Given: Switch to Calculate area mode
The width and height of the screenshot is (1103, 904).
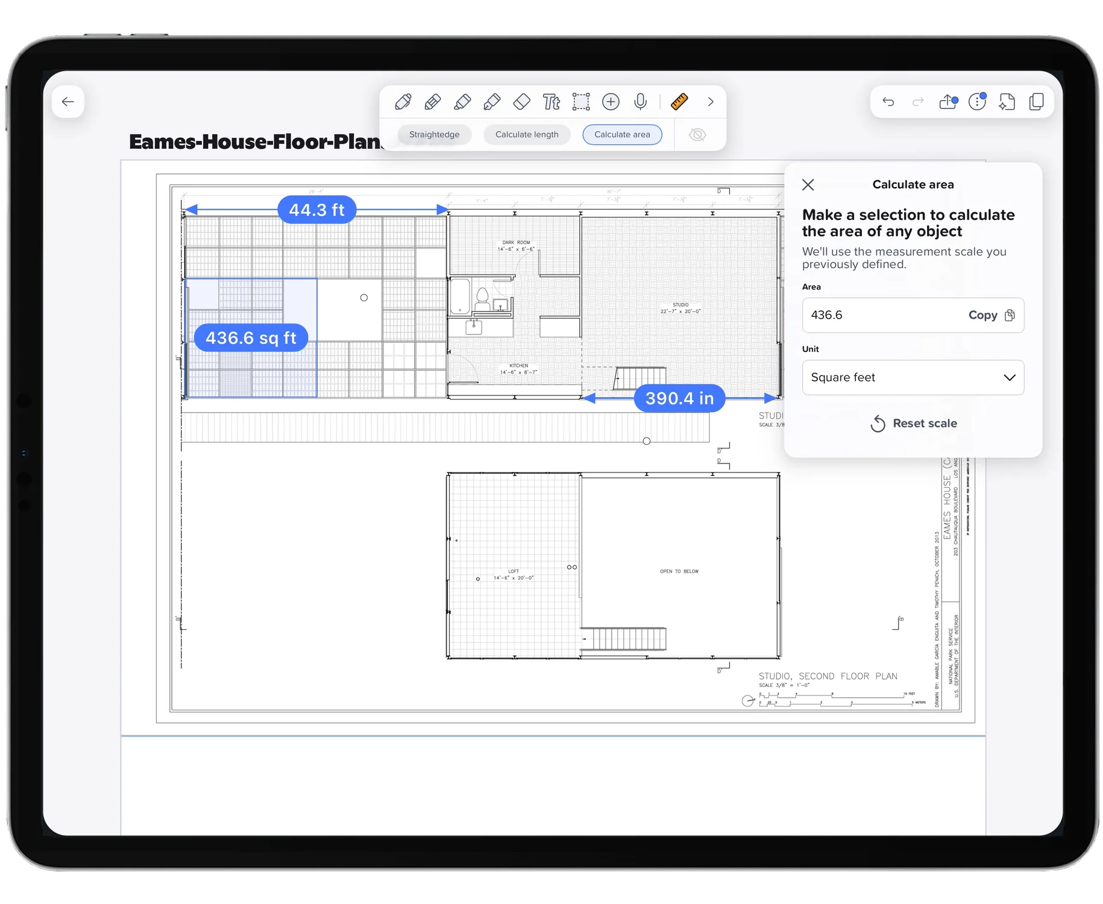Looking at the screenshot, I should (x=622, y=134).
